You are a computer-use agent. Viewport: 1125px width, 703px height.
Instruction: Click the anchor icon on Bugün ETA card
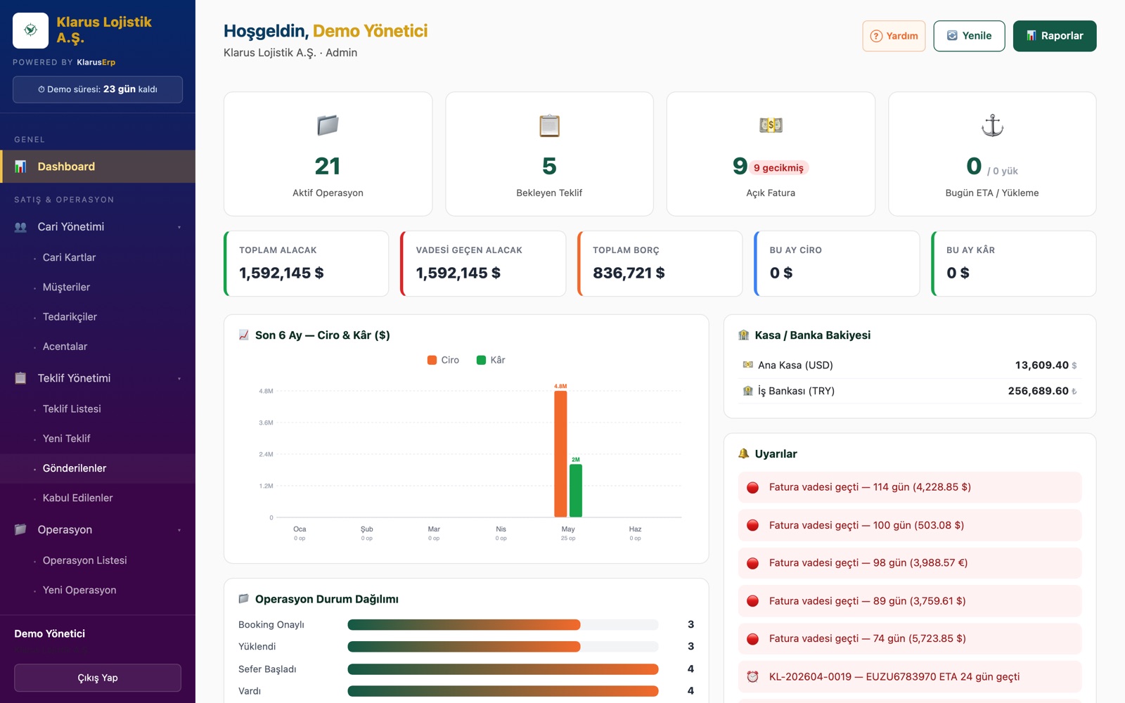992,126
